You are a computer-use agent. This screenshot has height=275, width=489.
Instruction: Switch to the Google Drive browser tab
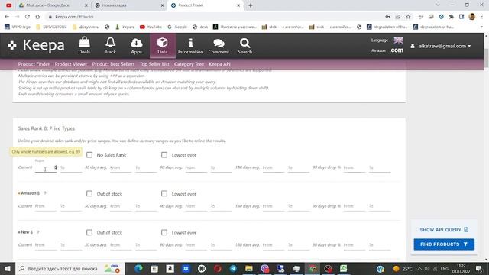click(53, 5)
